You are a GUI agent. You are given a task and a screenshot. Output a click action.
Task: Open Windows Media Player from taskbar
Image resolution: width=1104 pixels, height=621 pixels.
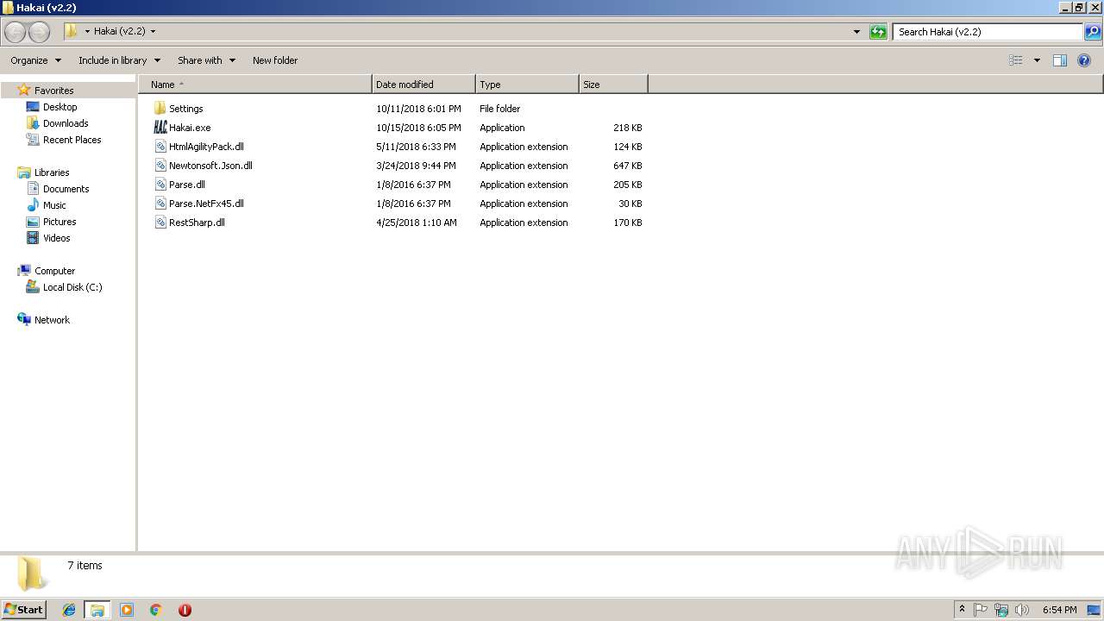coord(127,610)
